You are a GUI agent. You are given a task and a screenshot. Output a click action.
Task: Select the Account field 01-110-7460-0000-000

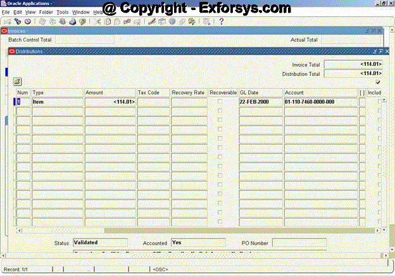(x=320, y=101)
